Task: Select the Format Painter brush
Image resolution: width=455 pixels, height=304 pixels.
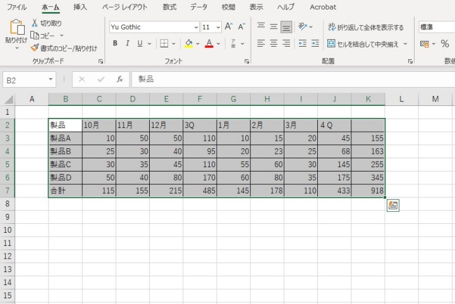Action: (35, 48)
